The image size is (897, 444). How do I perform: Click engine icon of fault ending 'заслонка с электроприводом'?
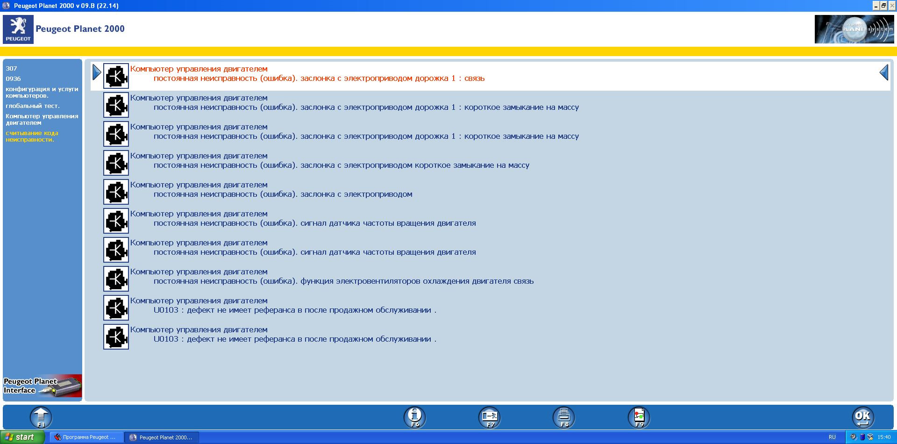(x=116, y=192)
